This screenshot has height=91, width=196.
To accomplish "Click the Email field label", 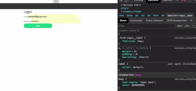I will [26, 17].
